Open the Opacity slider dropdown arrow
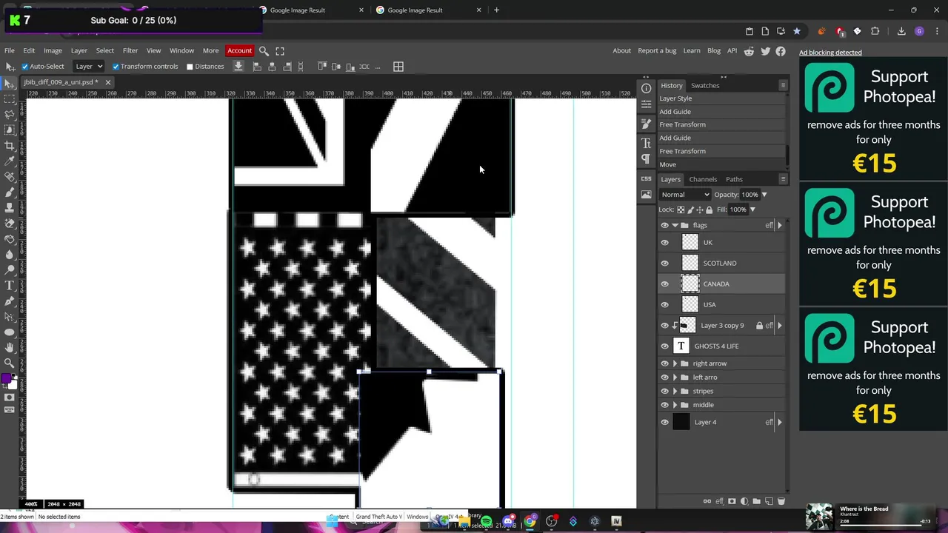This screenshot has height=533, width=948. (x=764, y=195)
